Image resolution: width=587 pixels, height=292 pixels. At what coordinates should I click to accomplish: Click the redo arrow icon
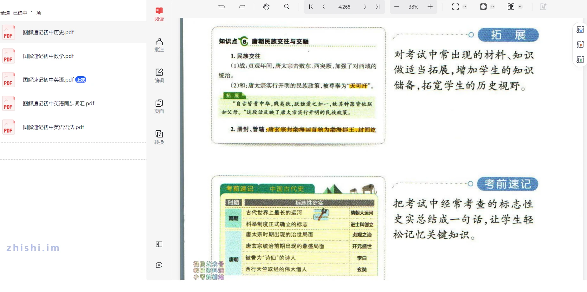[242, 7]
